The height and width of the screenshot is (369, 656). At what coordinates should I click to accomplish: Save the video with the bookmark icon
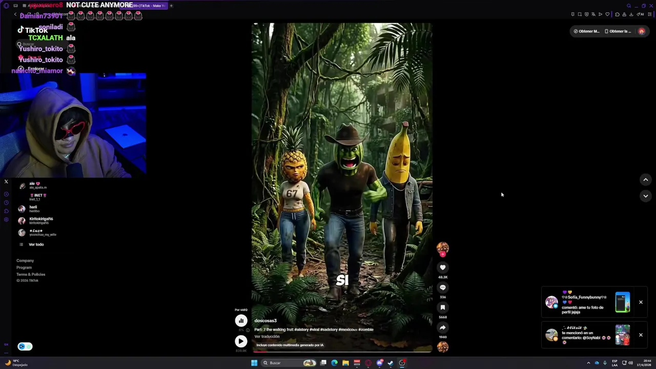(x=443, y=307)
